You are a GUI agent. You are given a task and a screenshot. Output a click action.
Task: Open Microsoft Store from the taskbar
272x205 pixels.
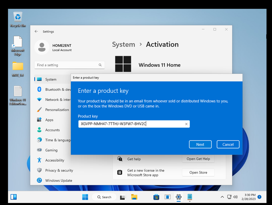pos(156,197)
